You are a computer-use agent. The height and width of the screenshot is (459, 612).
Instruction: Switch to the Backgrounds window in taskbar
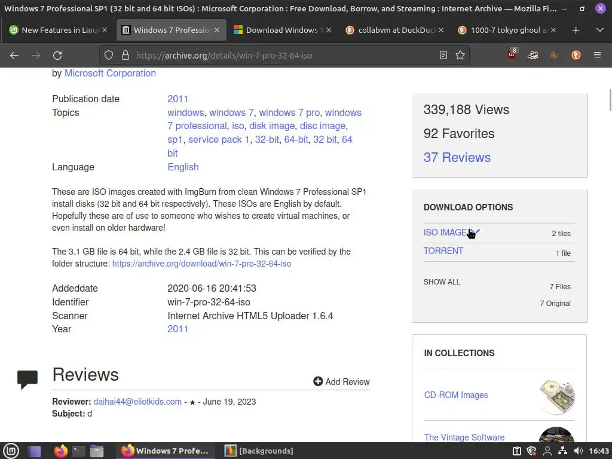tap(260, 451)
